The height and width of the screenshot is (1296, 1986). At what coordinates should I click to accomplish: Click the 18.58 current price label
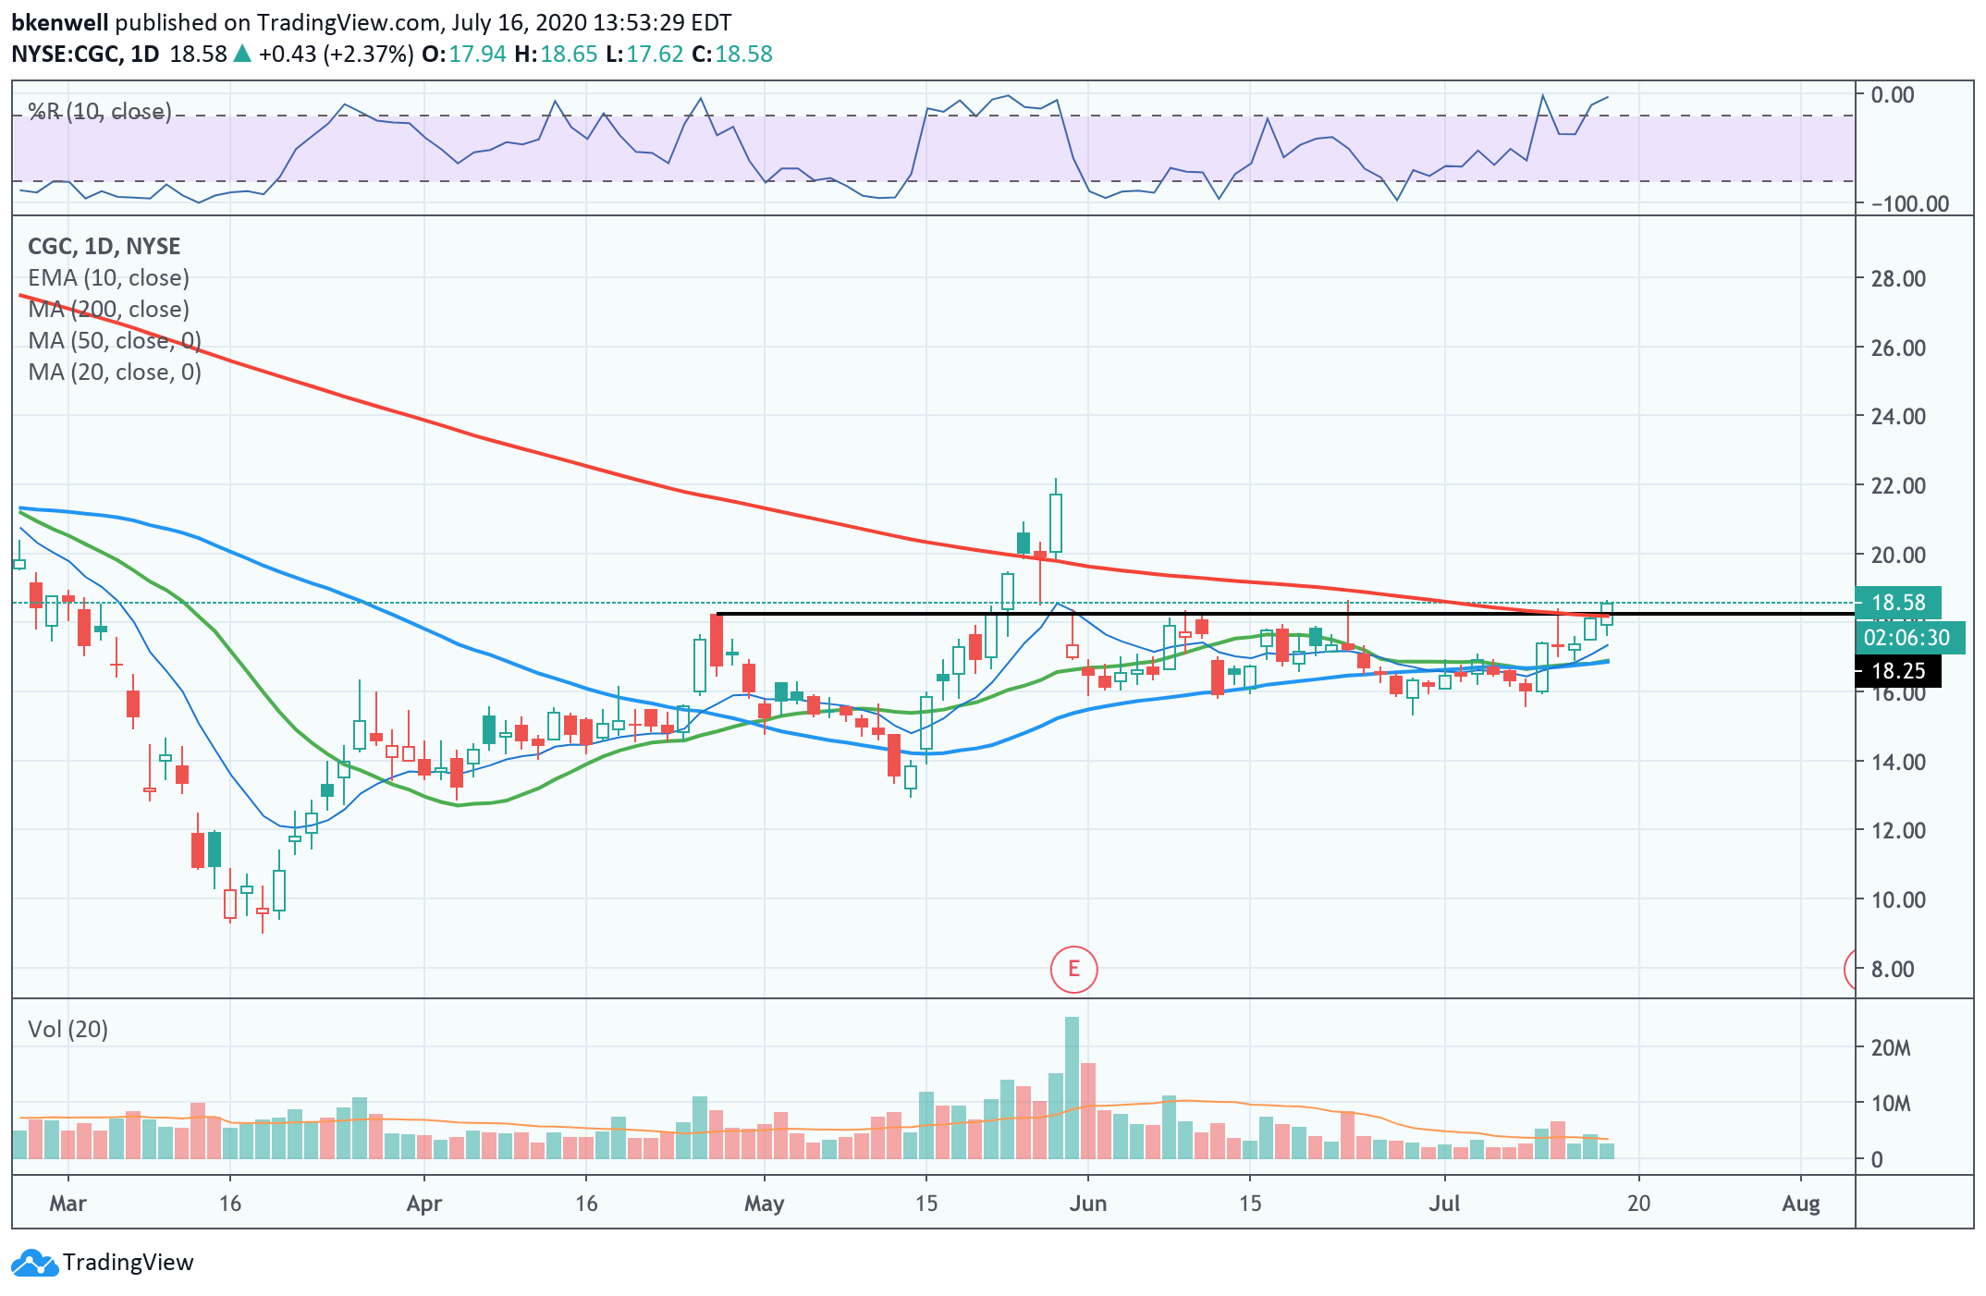(x=1897, y=603)
